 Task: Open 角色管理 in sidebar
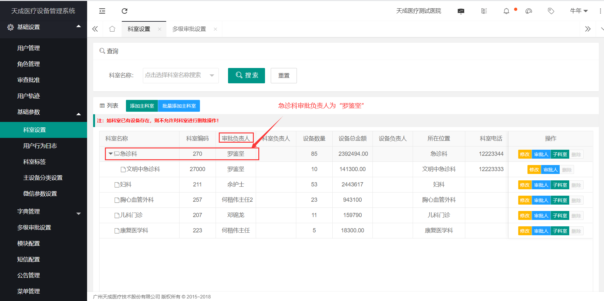point(28,64)
